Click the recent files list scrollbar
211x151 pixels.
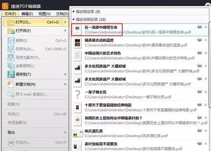[210, 65]
